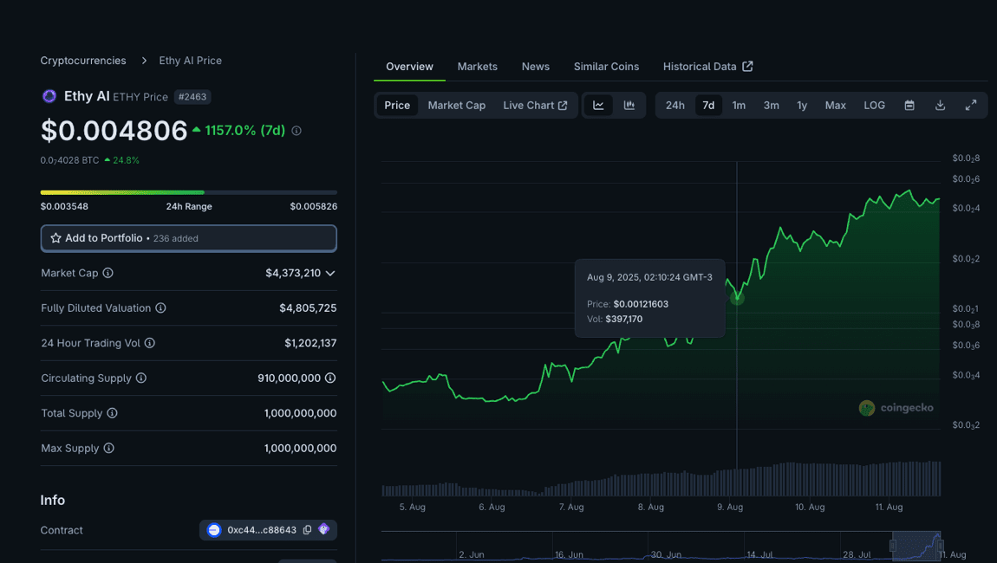Screen dimensions: 997x563
Task: Add Ethy AI to Portfolio
Action: coord(188,238)
